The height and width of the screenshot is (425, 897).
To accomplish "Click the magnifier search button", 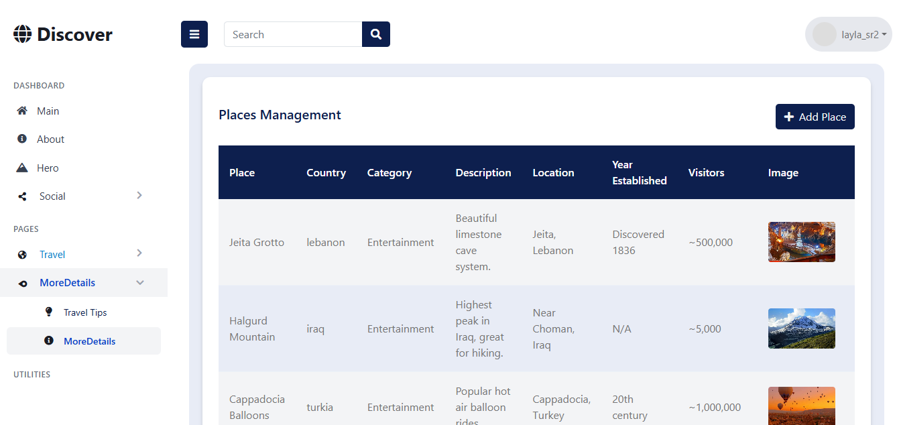I will click(x=376, y=34).
